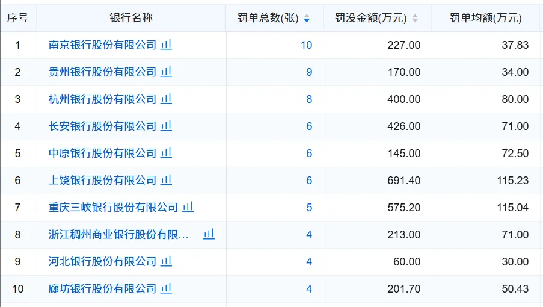Click ticket count 4 for 河北银行
Image resolution: width=543 pixels, height=307 pixels.
(x=309, y=262)
